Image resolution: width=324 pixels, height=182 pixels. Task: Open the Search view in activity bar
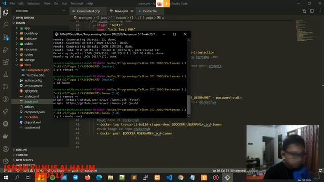click(x=6, y=25)
